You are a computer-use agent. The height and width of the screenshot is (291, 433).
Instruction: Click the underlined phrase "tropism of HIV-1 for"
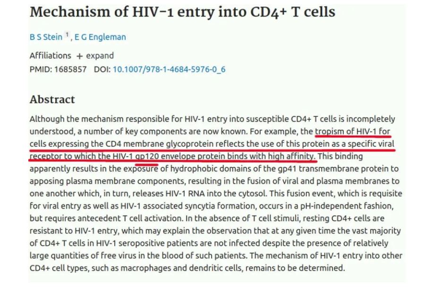coord(353,131)
